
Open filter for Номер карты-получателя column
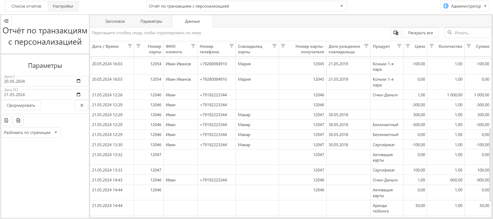coord(283,46)
